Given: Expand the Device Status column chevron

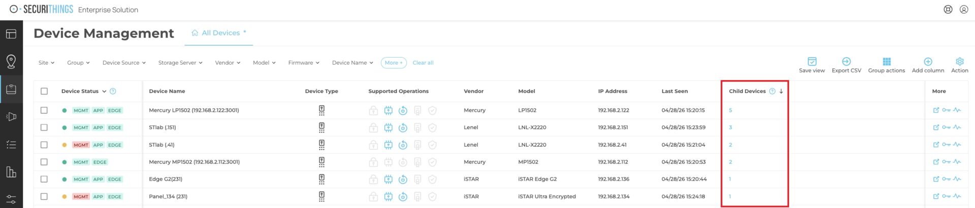Looking at the screenshot, I should [104, 92].
